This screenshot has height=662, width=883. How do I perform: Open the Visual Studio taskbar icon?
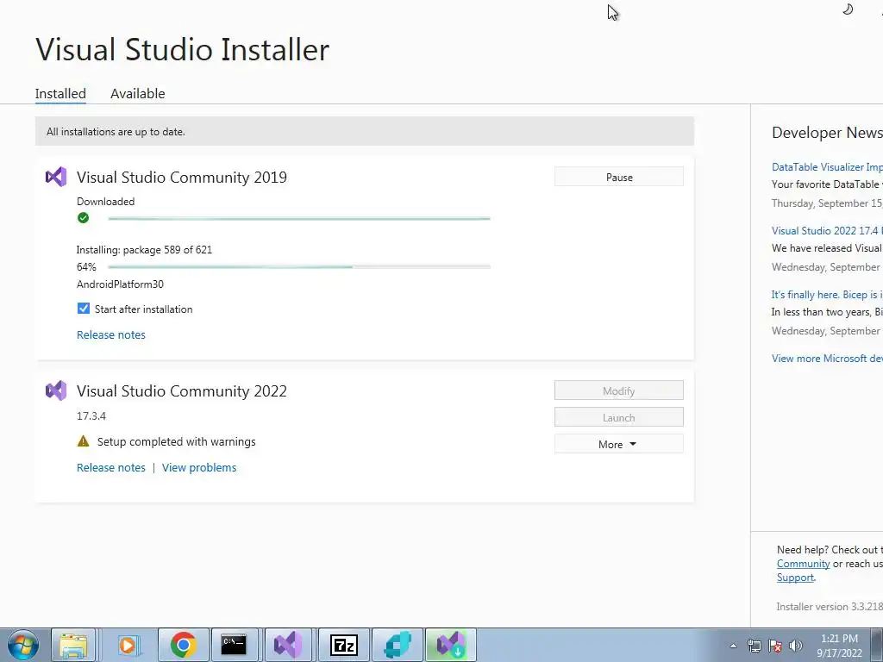pos(288,645)
